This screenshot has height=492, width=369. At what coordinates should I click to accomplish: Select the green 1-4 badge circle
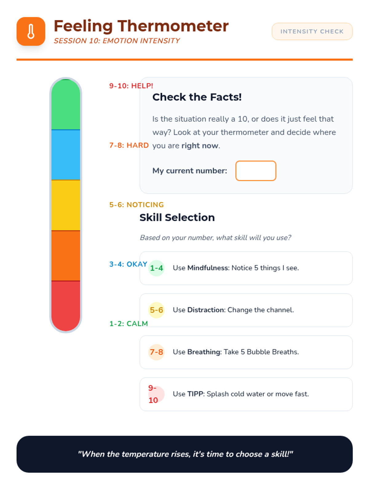(157, 268)
